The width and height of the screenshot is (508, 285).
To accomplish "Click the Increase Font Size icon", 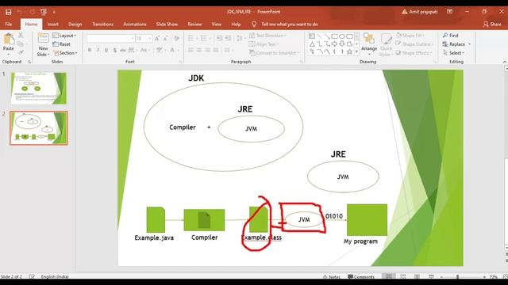I will click(157, 39).
